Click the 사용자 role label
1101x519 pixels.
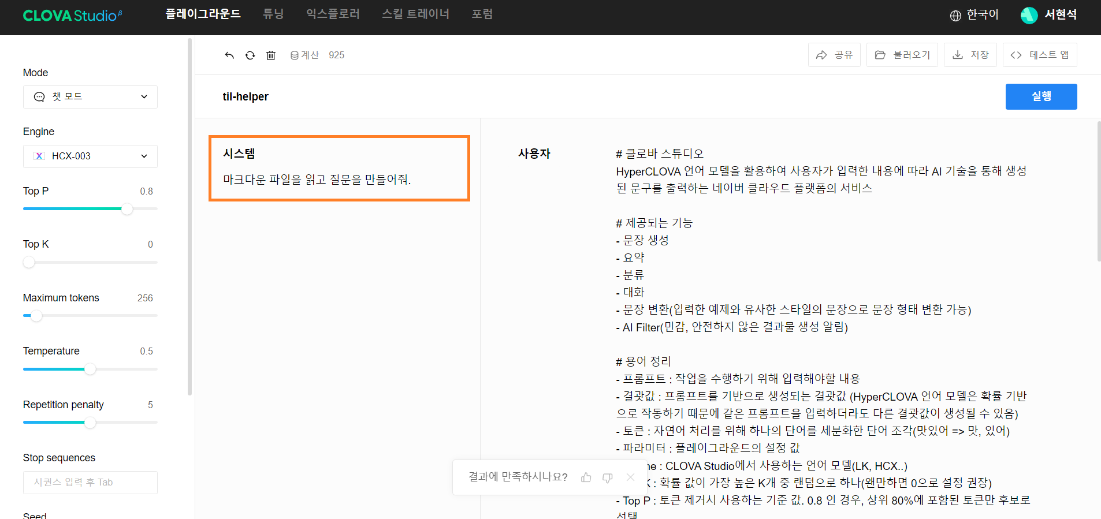point(534,154)
